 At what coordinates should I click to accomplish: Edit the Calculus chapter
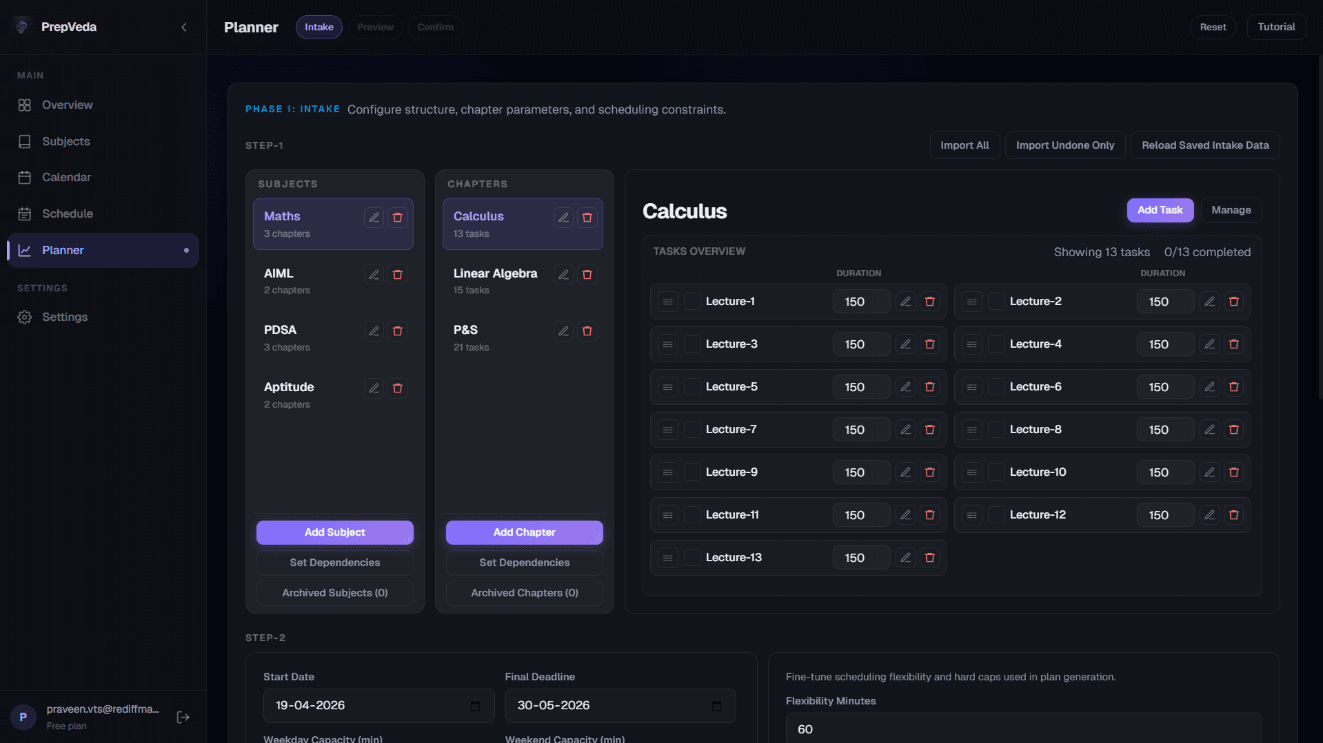[x=563, y=218]
